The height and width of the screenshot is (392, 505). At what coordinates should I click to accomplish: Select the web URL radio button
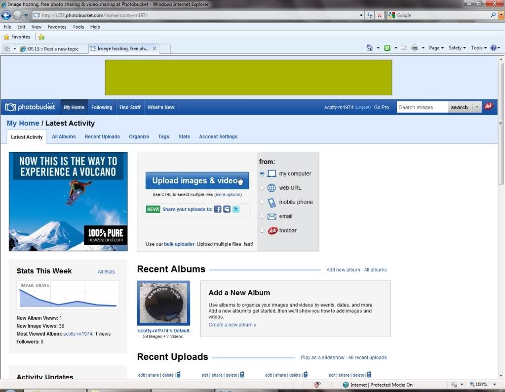click(x=262, y=188)
